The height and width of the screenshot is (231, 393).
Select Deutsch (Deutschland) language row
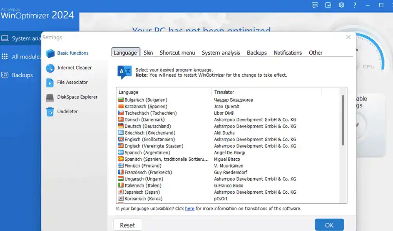147,126
